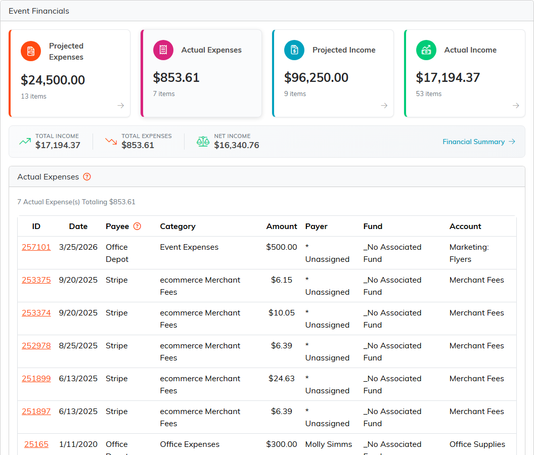Open Actual Income card arrow
This screenshot has width=534, height=455.
pyautogui.click(x=516, y=106)
